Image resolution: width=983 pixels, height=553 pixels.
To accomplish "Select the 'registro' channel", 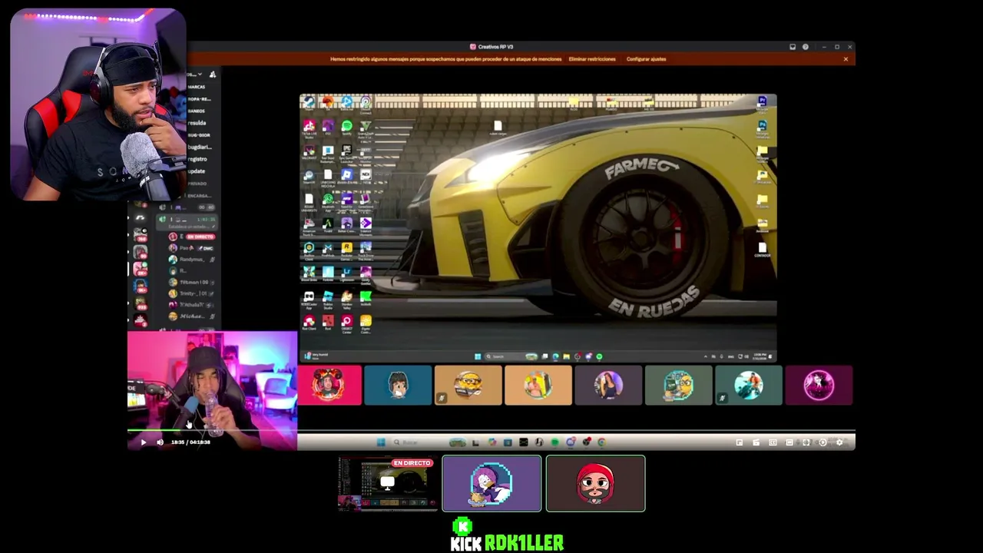I will pos(197,158).
